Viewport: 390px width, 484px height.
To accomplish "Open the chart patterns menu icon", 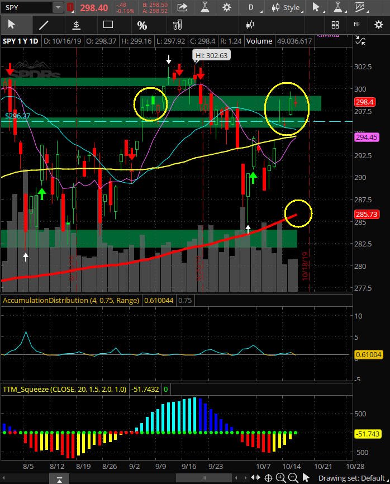I will pyautogui.click(x=360, y=7).
